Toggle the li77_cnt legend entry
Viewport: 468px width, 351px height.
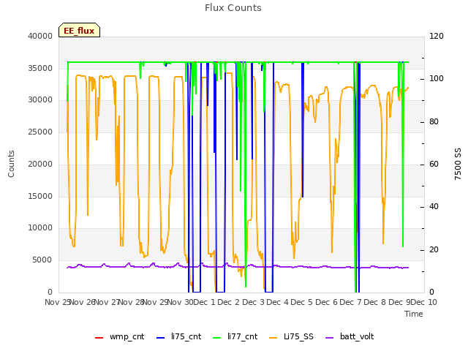(x=235, y=336)
